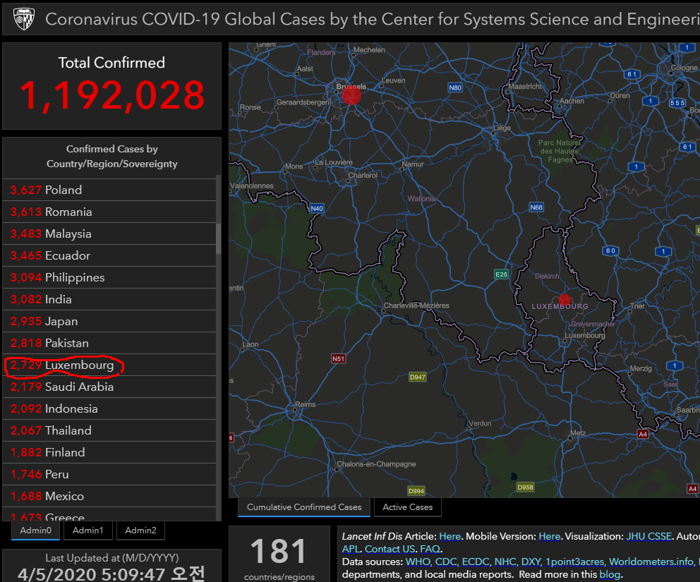The height and width of the screenshot is (582, 700).
Task: Click the red Brussels case circle
Action: pos(351,95)
